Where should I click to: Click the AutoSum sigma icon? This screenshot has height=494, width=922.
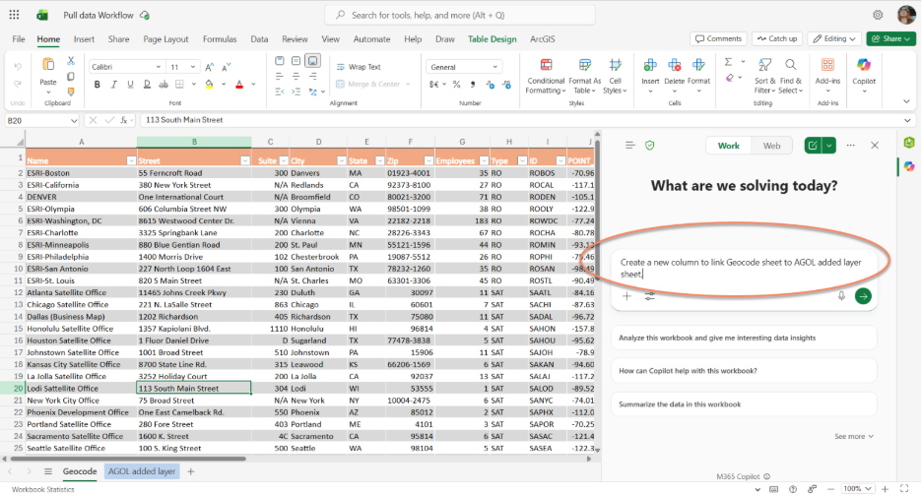(728, 62)
